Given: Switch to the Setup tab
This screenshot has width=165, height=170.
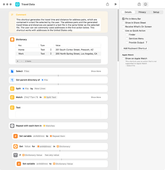Looking at the screenshot, I should [156, 12].
